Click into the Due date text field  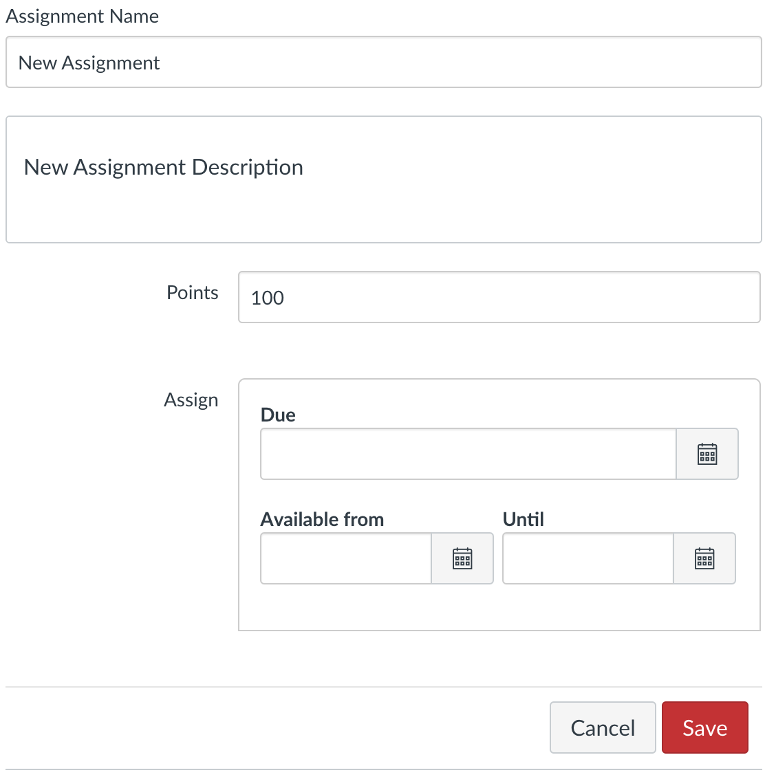pos(468,454)
